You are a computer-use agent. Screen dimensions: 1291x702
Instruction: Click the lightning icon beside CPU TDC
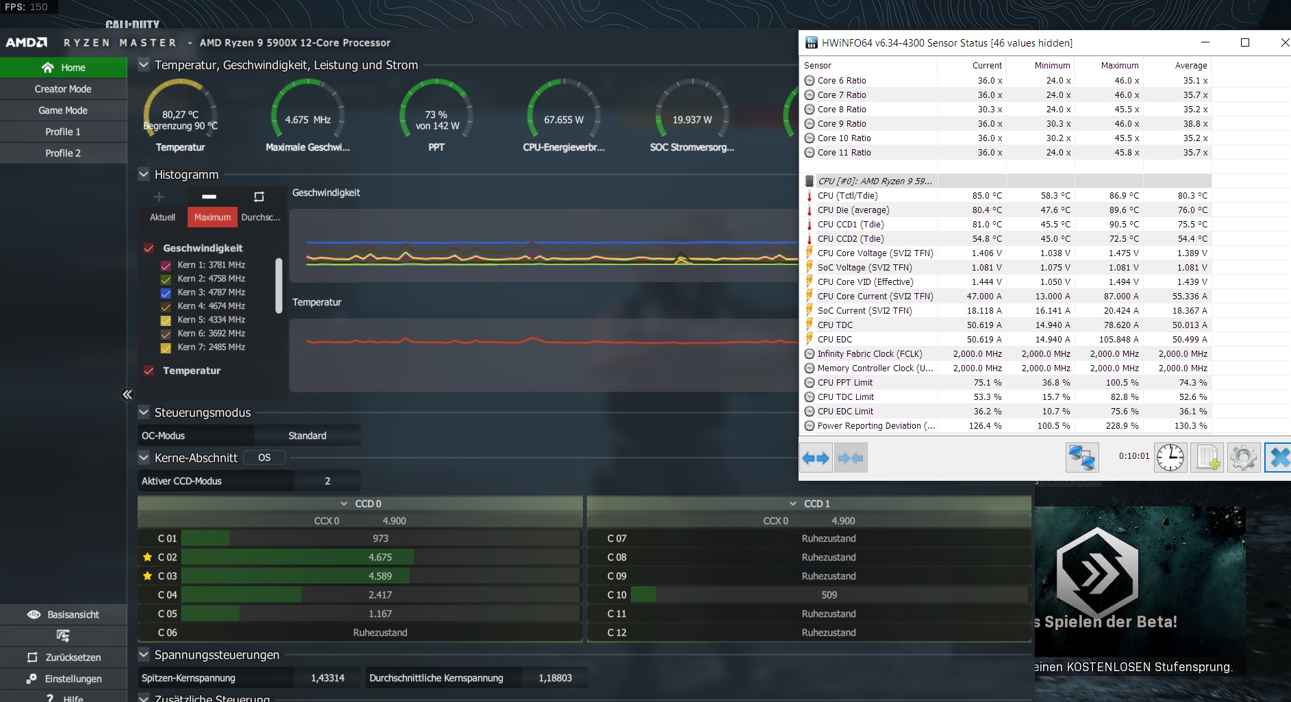point(810,325)
